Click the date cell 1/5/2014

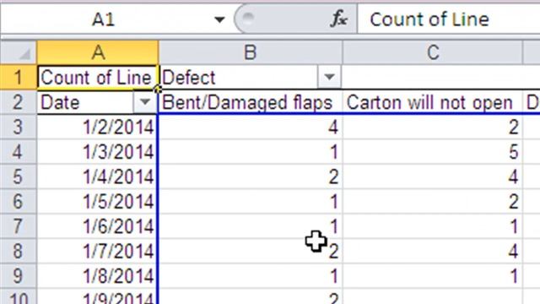pyautogui.click(x=98, y=201)
